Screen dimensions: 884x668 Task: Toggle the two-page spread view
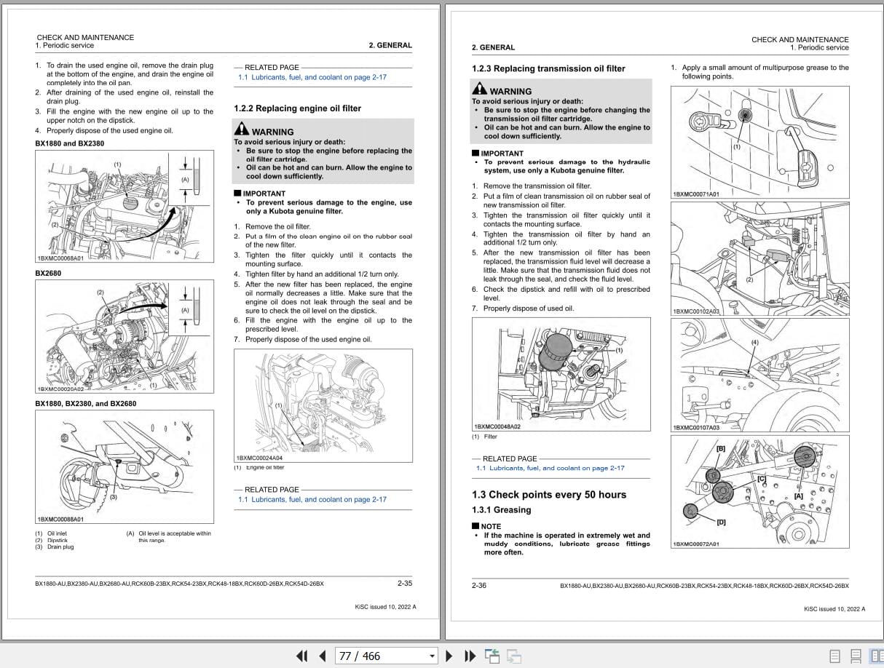click(x=877, y=656)
